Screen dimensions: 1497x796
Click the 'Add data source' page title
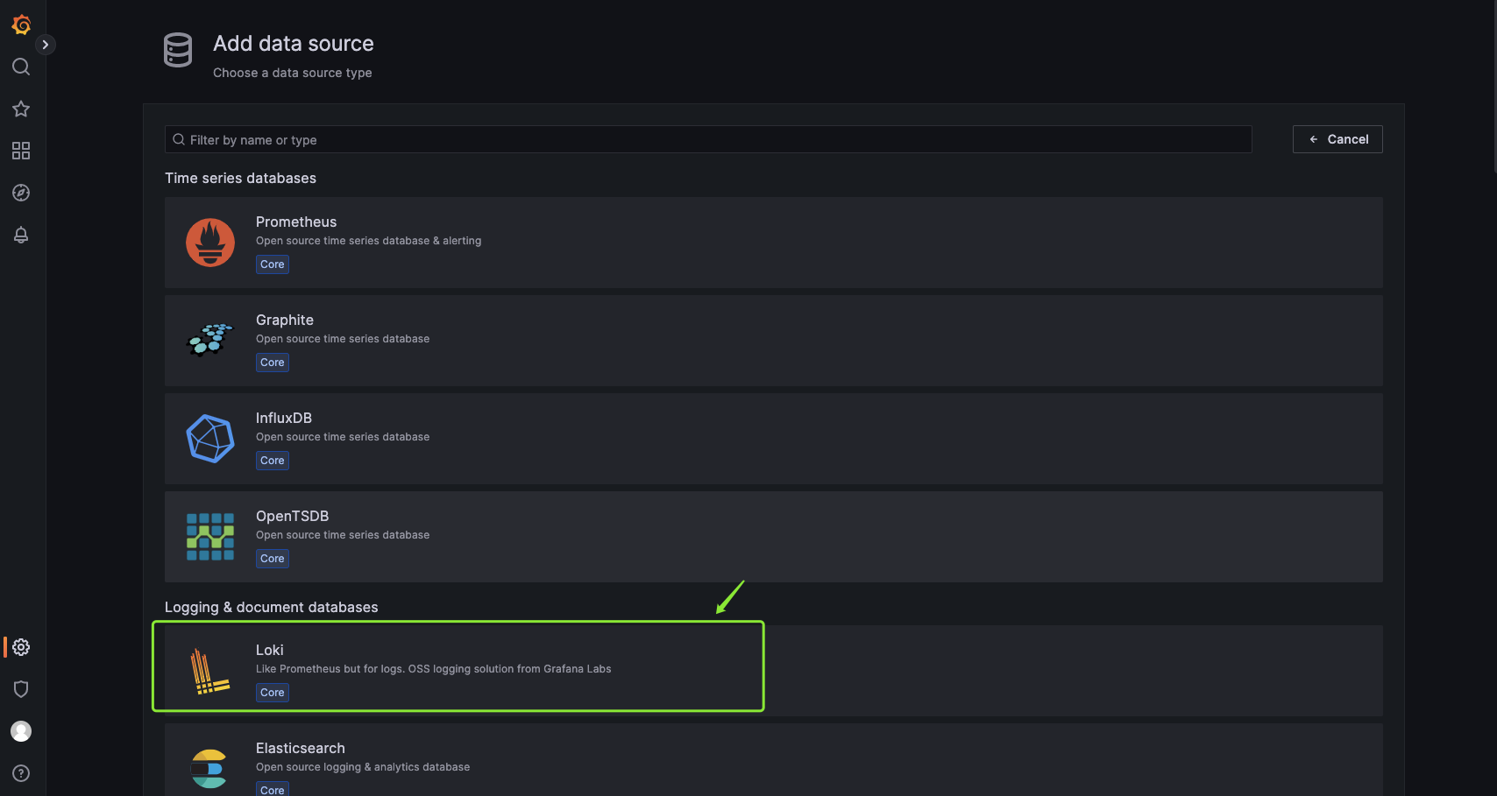coord(294,44)
